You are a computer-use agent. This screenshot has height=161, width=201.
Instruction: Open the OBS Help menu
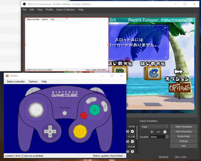click(81, 10)
